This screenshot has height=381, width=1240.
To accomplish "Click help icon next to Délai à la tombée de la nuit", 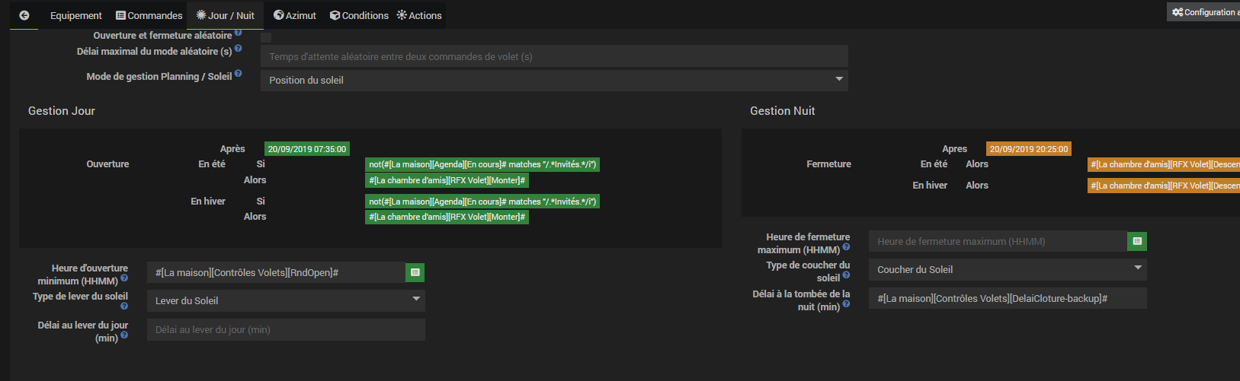I will (x=846, y=304).
